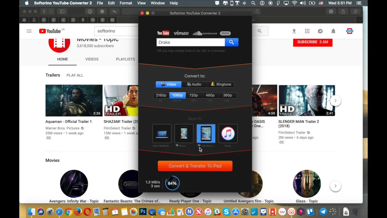Open YouTube account avatar
The width and height of the screenshot is (387, 218).
coord(350,31)
